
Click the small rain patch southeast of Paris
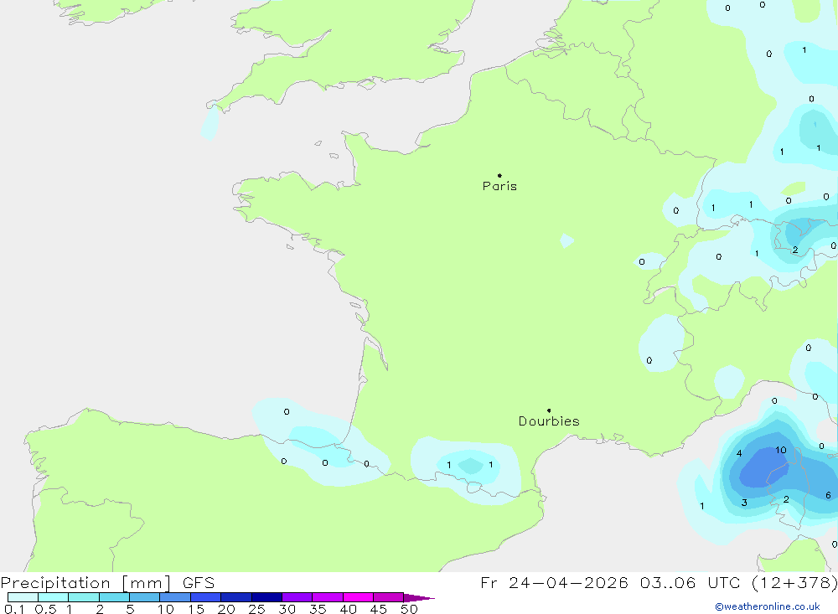click(x=566, y=240)
